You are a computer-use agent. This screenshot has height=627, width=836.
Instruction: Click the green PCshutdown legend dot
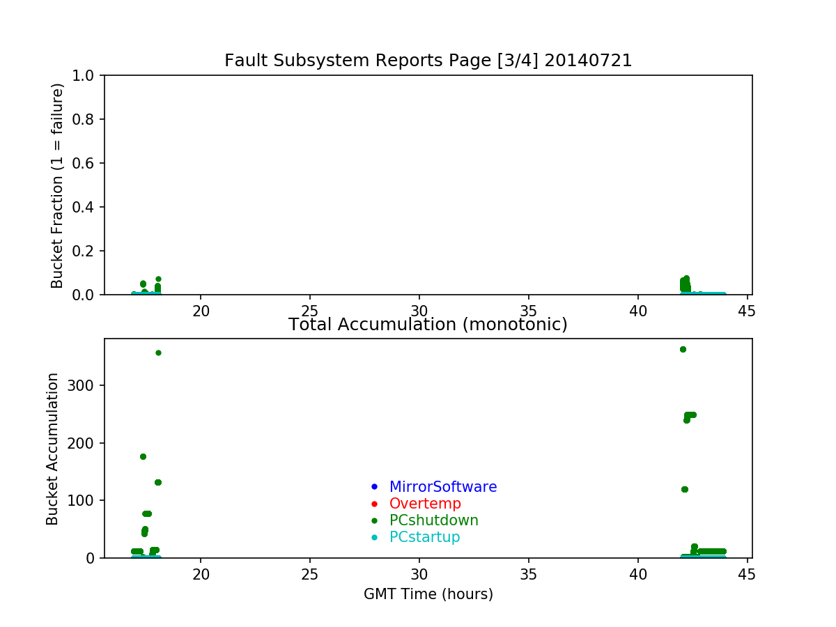point(374,520)
